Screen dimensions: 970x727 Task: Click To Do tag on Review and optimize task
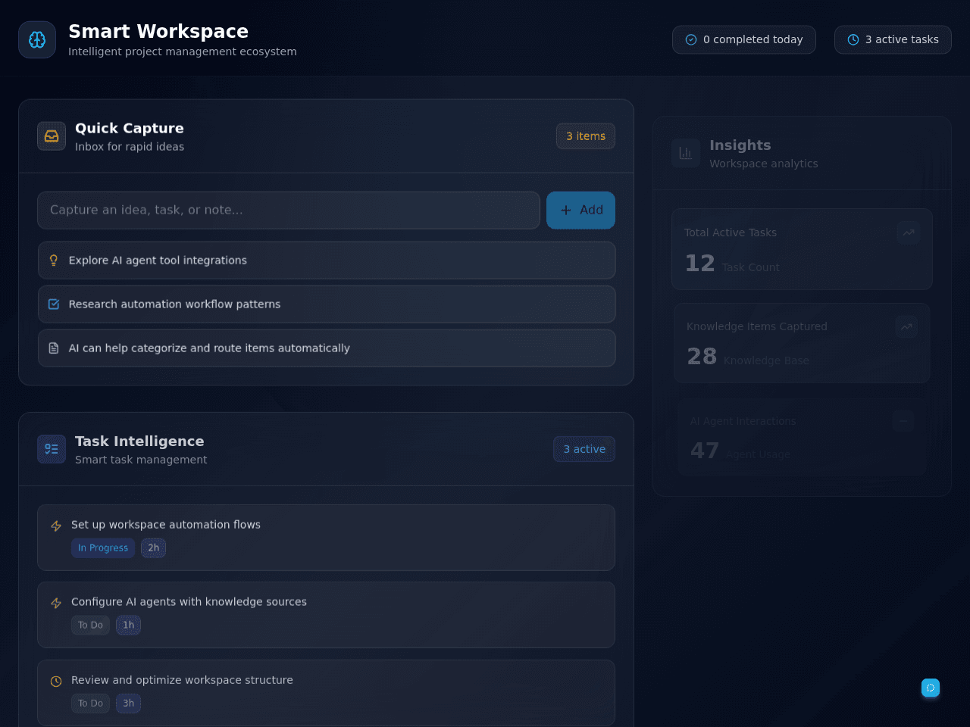[90, 704]
